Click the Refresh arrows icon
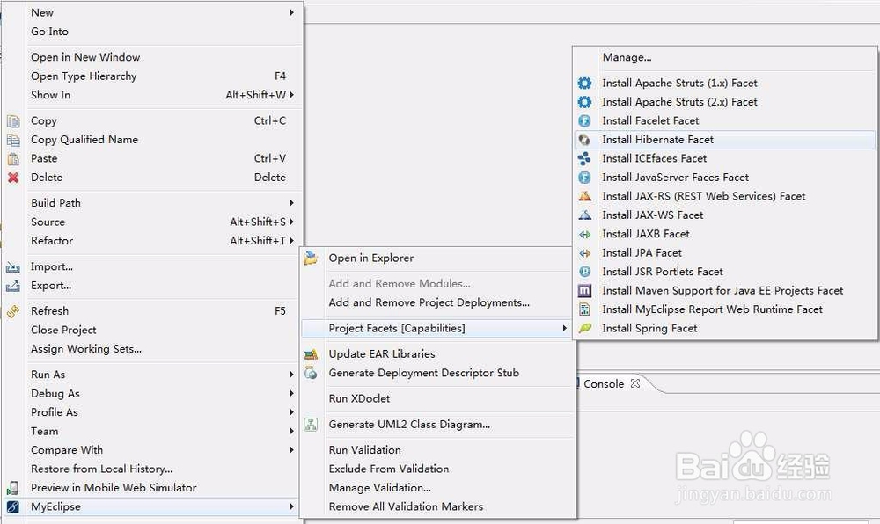The image size is (880, 524). [13, 311]
